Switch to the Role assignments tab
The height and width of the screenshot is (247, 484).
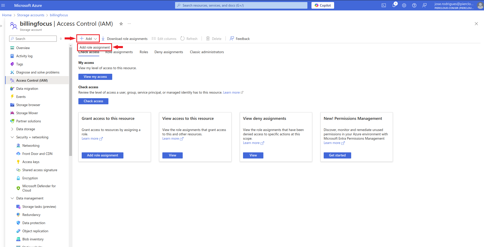119,52
